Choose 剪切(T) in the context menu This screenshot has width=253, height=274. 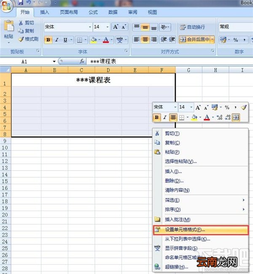point(200,133)
